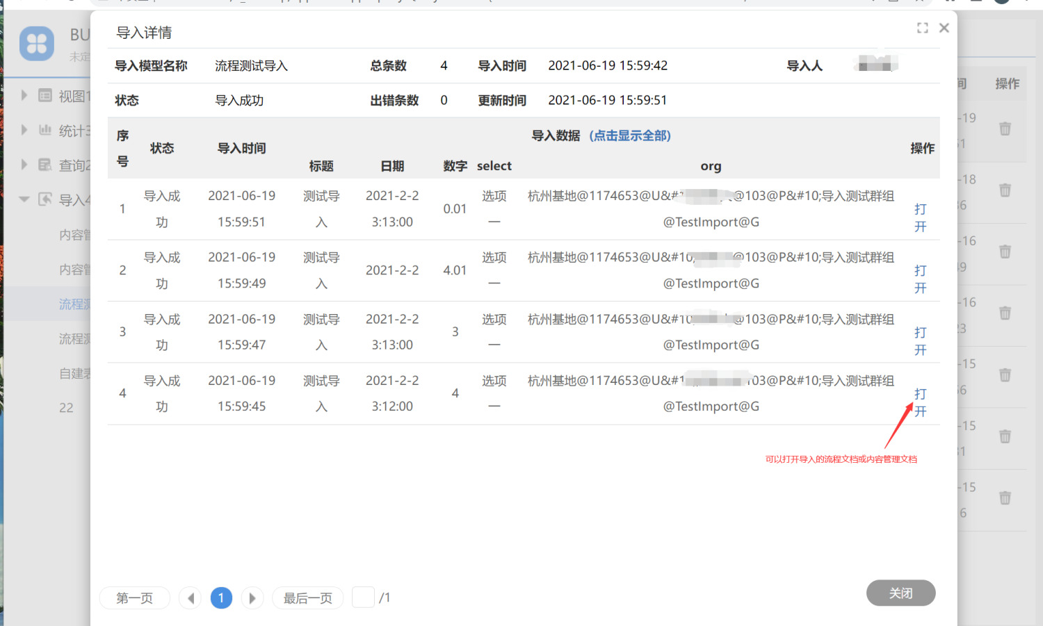Click the app logo icon at top left
The height and width of the screenshot is (626, 1043).
37,44
